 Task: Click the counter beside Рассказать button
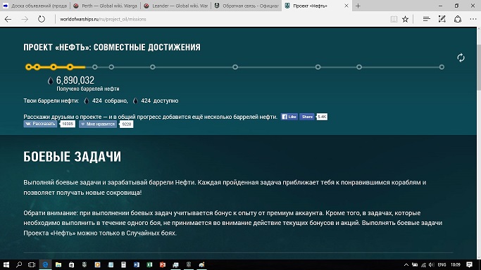click(x=68, y=124)
